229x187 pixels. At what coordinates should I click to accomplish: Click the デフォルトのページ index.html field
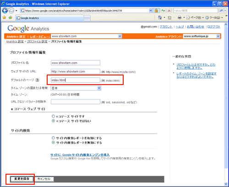(76, 80)
